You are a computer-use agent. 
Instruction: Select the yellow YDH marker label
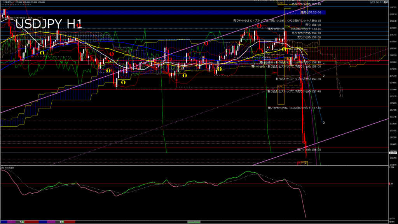pyautogui.click(x=287, y=26)
